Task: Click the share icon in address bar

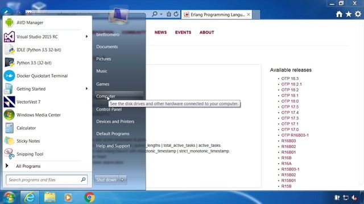Action: tap(169, 14)
